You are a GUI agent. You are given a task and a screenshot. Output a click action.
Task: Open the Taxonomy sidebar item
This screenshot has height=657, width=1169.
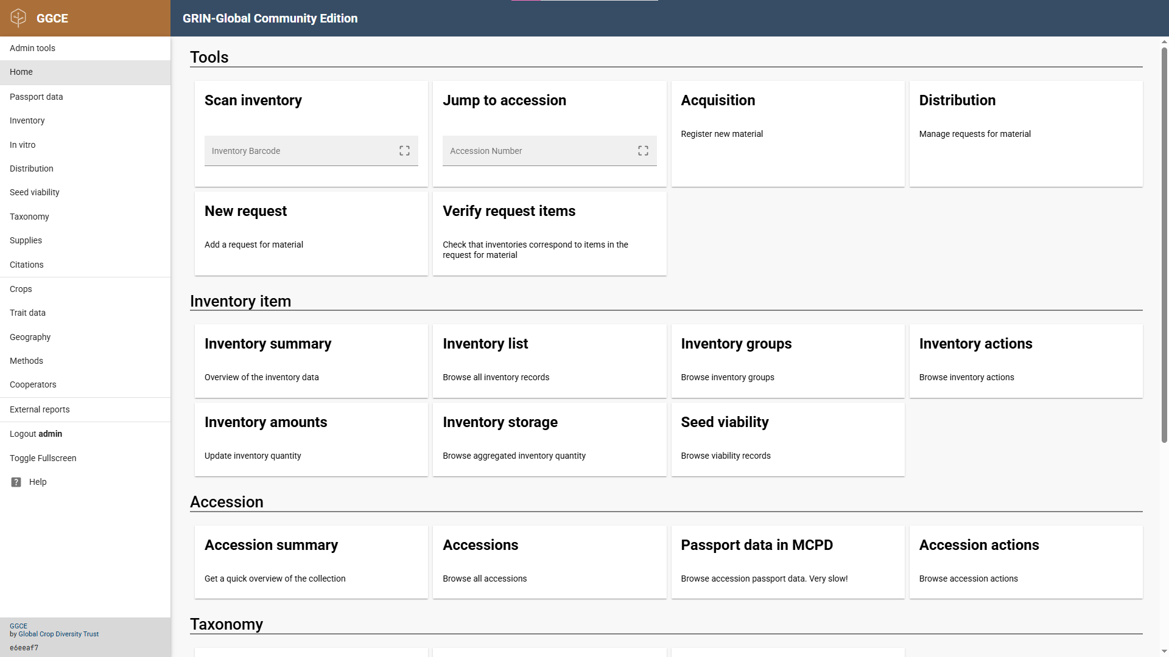pyautogui.click(x=29, y=217)
